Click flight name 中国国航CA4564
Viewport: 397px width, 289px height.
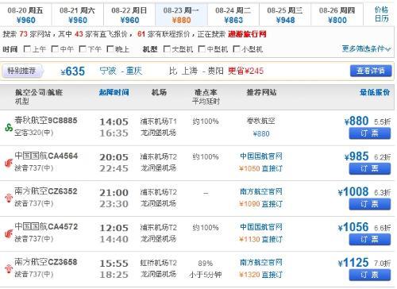(46, 156)
